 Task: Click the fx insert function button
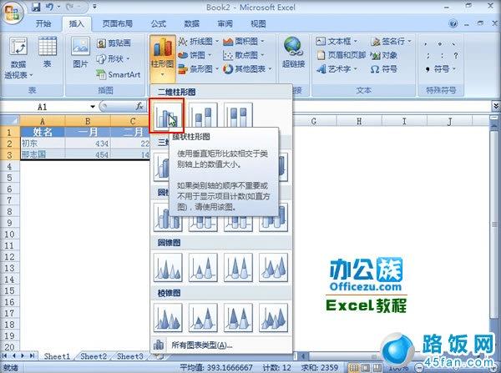[139, 106]
